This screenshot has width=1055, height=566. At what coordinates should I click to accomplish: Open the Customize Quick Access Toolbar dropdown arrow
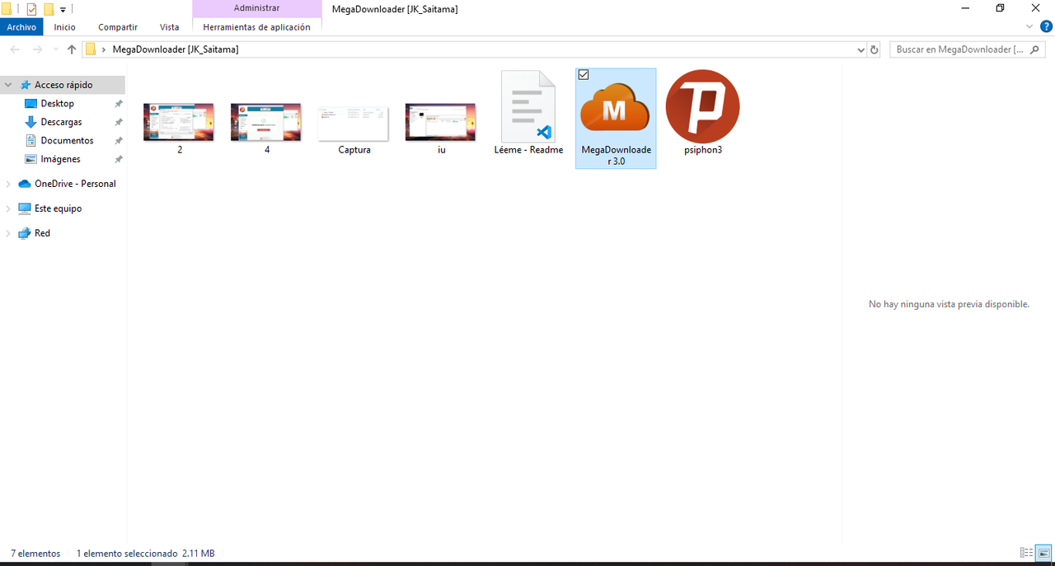(63, 10)
